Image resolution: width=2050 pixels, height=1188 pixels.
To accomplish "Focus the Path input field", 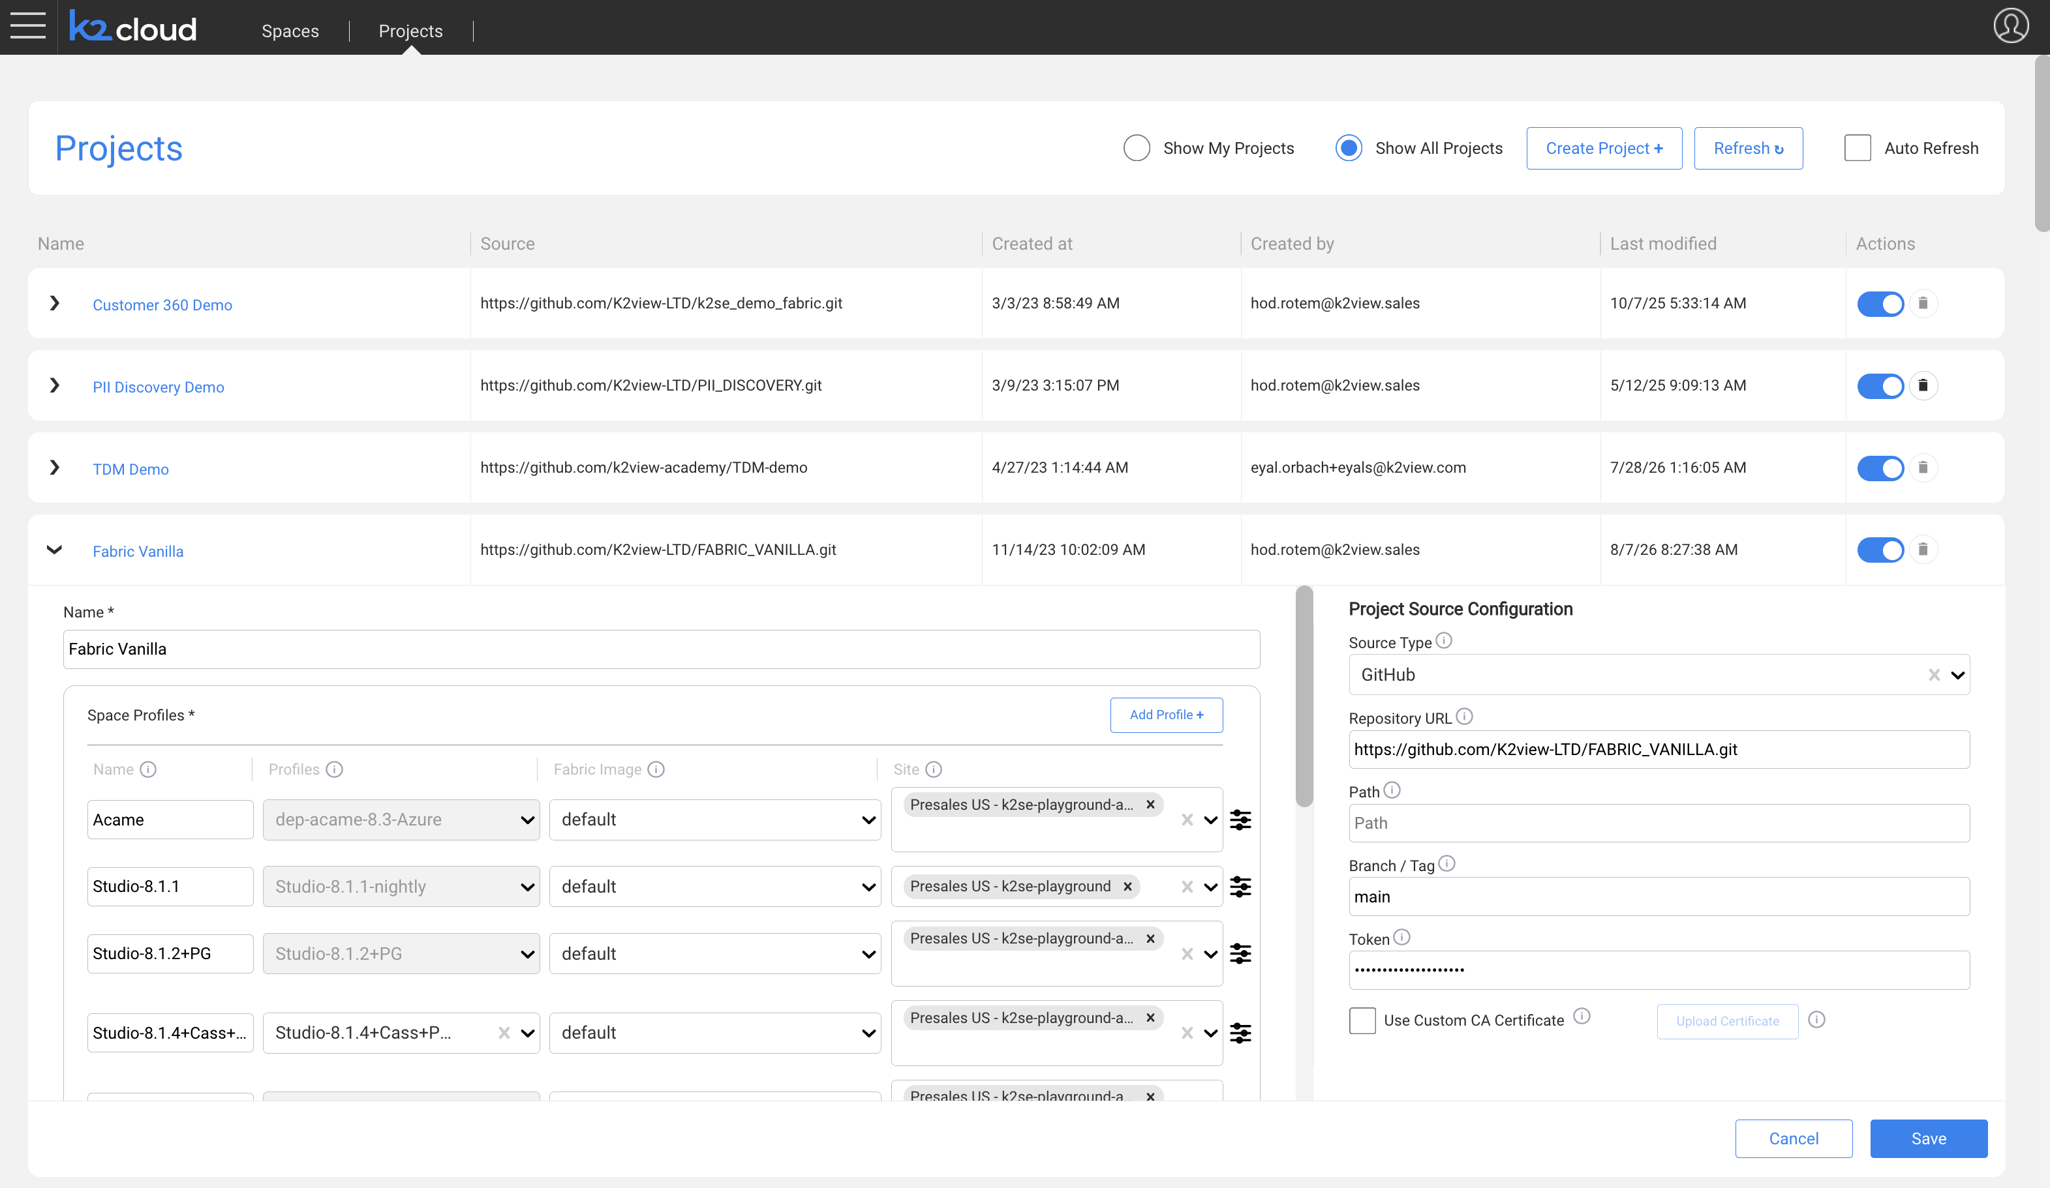I will pyautogui.click(x=1659, y=823).
